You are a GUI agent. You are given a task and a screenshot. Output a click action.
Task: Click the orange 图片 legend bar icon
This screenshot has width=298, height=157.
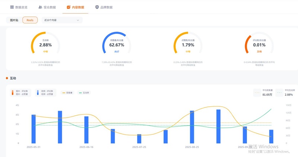12,93
